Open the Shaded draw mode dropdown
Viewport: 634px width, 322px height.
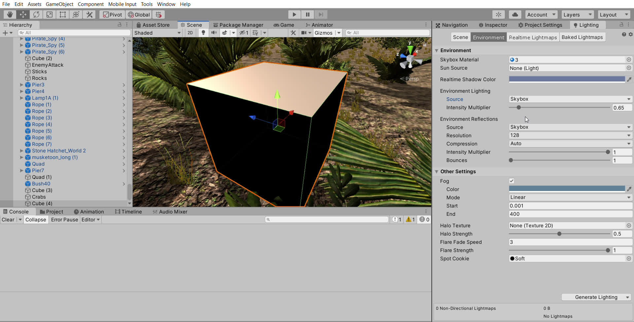tap(157, 33)
